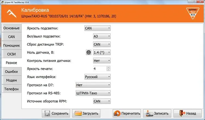This screenshot has height=120, width=205.
Task: Click the Яркость печати value field
Action: pyautogui.click(x=100, y=69)
